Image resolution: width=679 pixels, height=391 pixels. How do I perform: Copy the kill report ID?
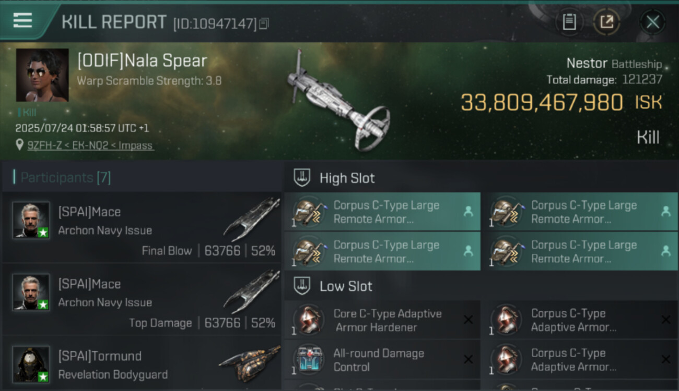coord(264,23)
